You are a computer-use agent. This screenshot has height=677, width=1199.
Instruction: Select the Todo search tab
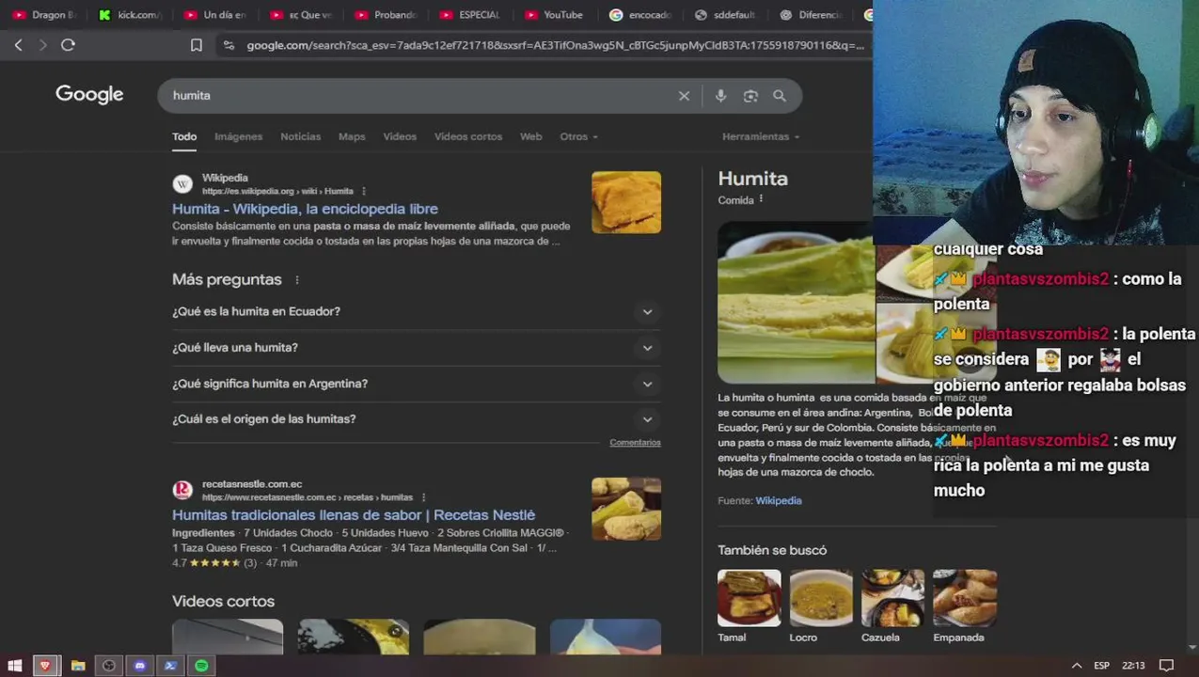pyautogui.click(x=184, y=136)
